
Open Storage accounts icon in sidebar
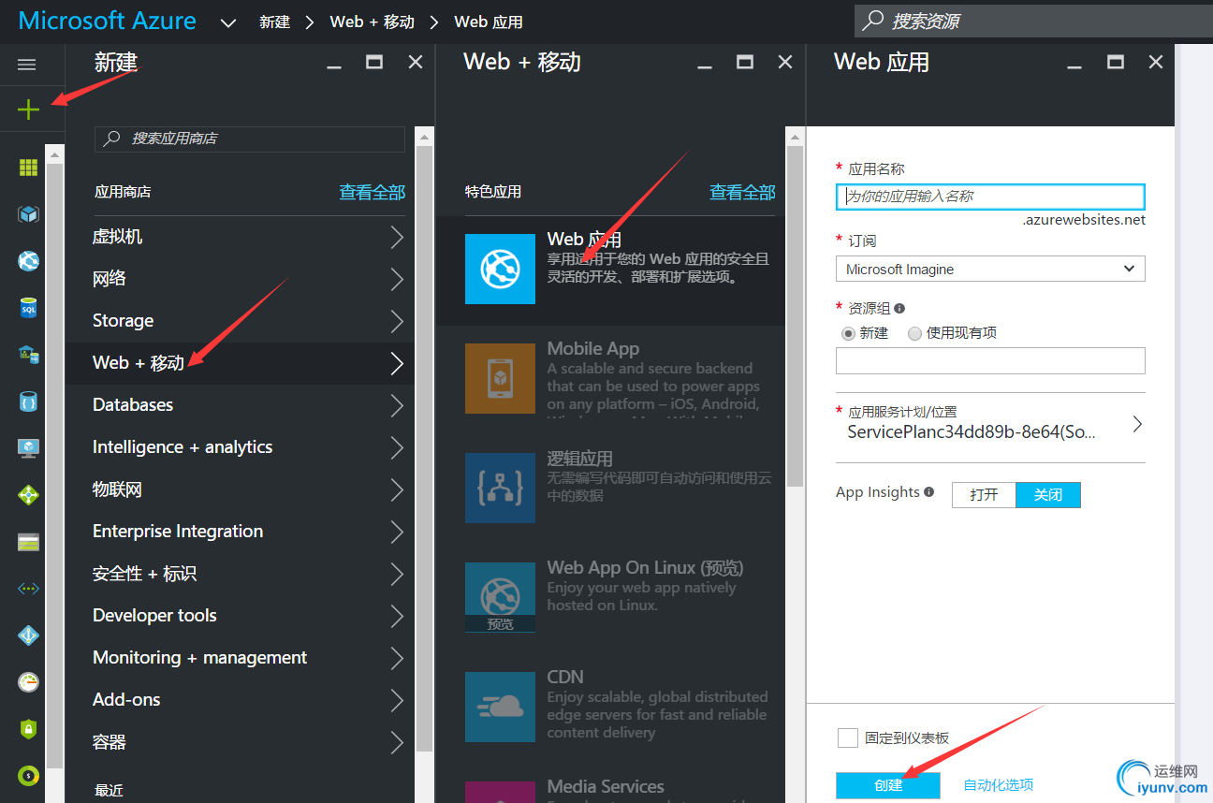[x=28, y=542]
